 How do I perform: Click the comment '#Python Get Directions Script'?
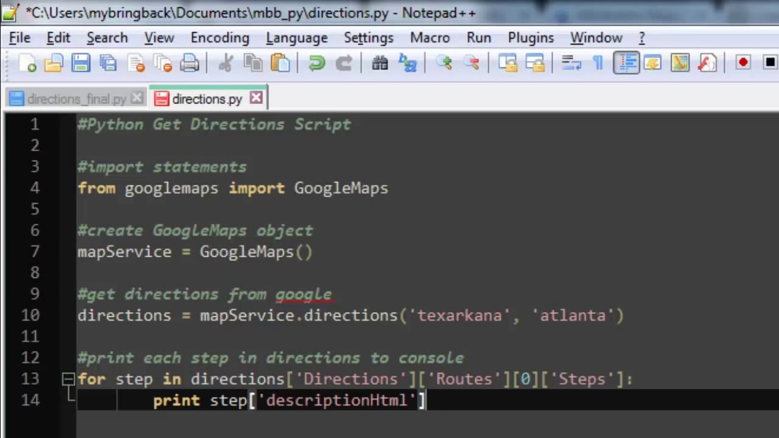[214, 124]
